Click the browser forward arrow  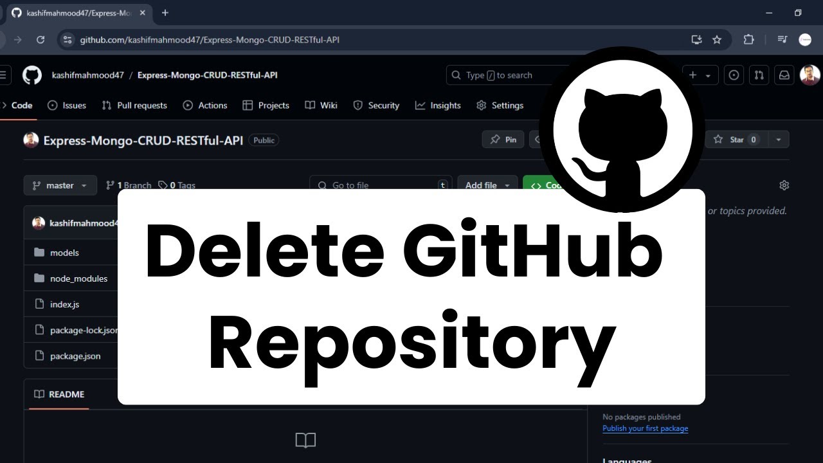click(x=18, y=40)
